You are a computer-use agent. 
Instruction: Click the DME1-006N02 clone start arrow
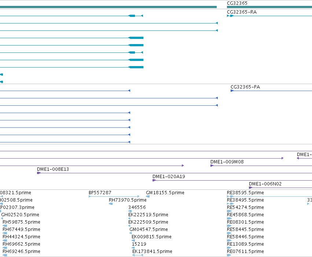250,188
